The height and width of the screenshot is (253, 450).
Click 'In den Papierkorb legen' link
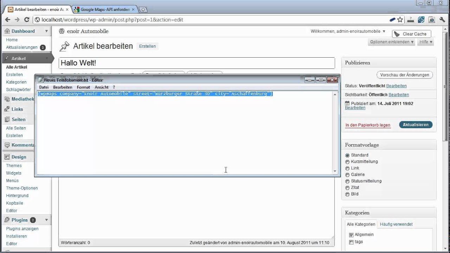click(x=368, y=125)
